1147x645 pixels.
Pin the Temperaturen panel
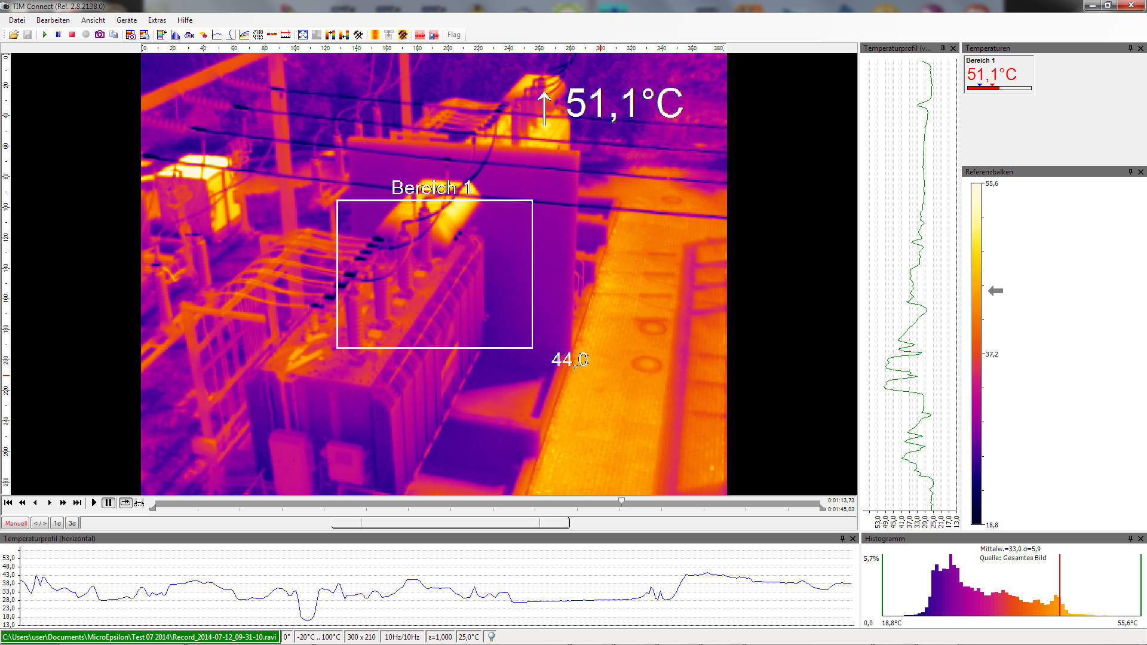[x=1130, y=48]
